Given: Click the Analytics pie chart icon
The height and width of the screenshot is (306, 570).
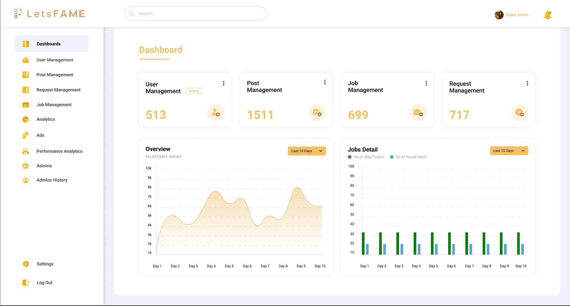Looking at the screenshot, I should point(26,119).
